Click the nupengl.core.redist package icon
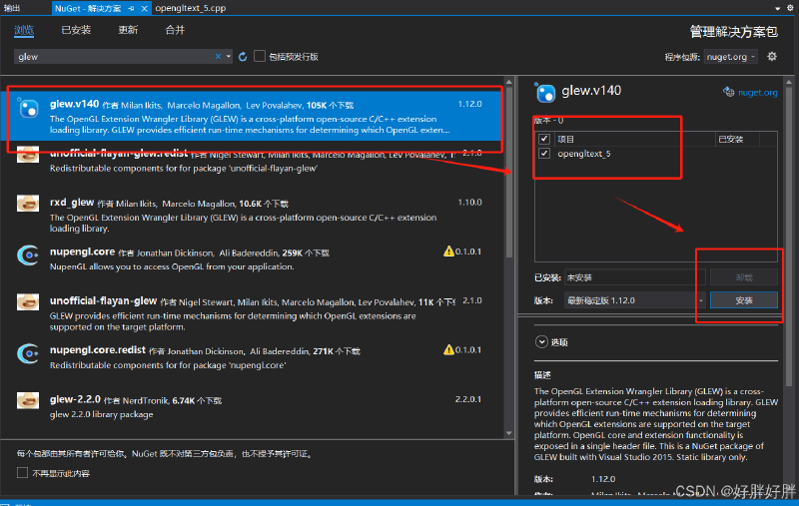Screen dimensions: 799x506 click(28, 353)
